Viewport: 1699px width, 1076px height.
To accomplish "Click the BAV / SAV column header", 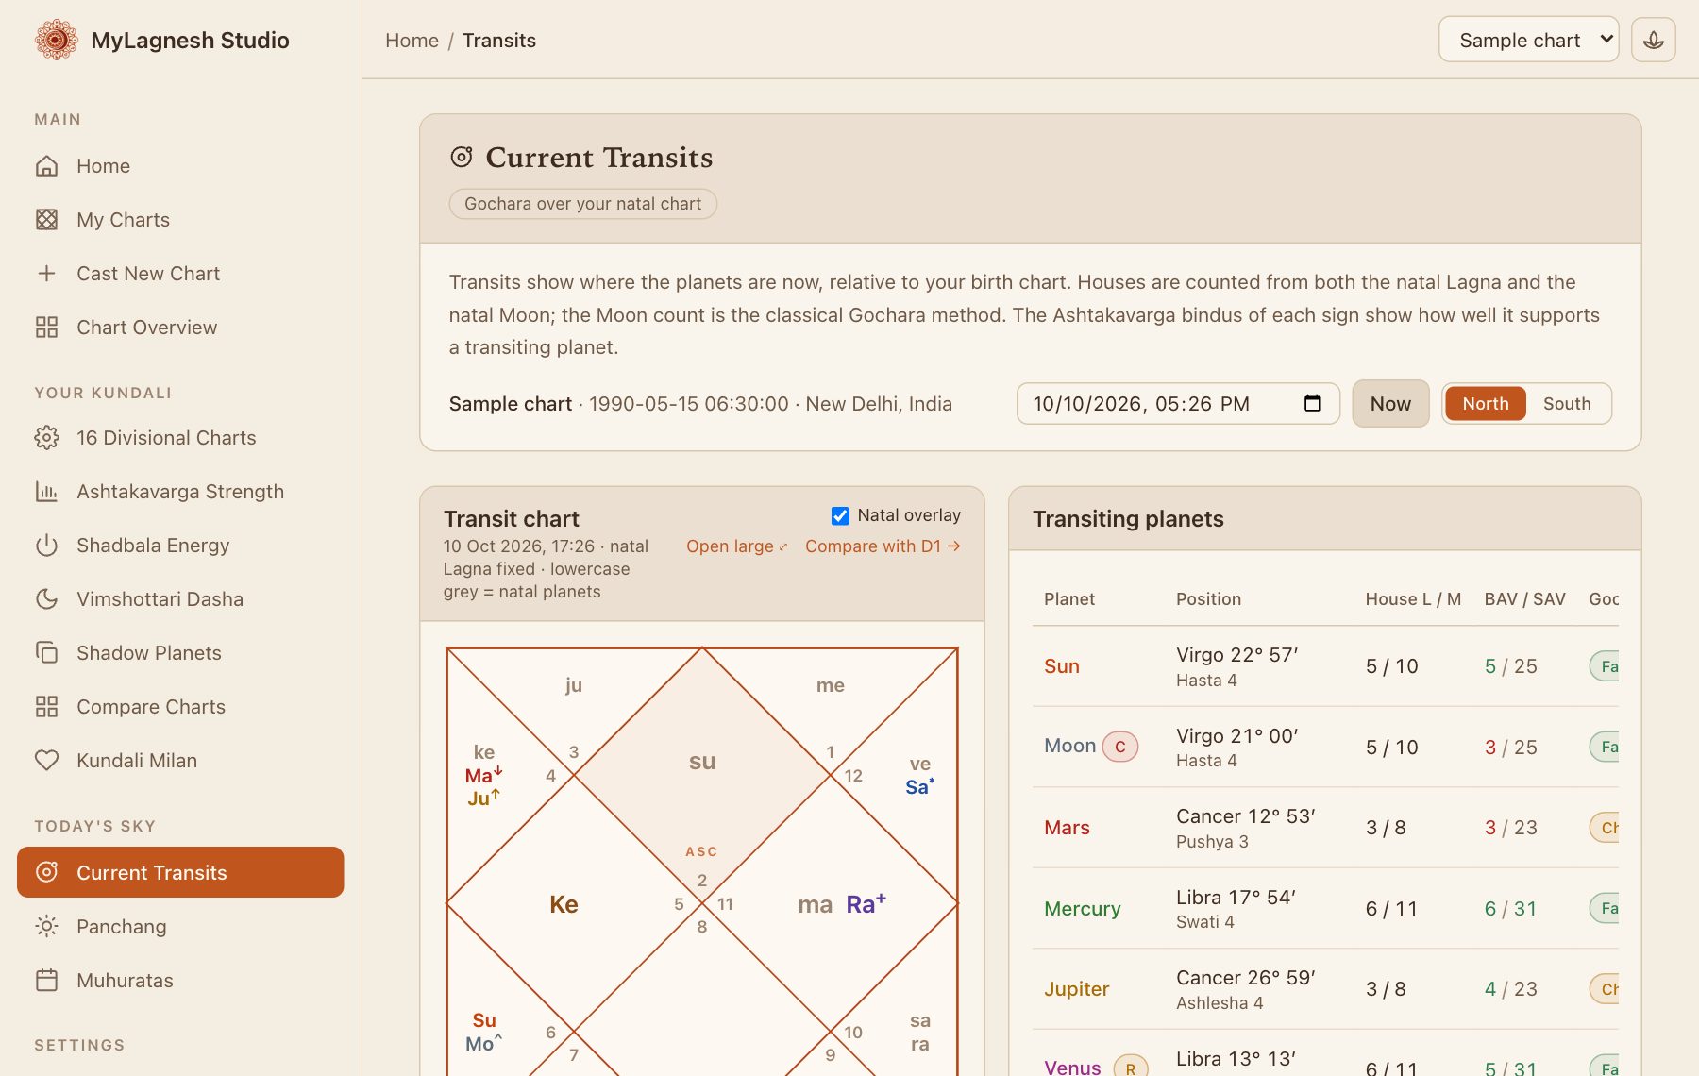I will (x=1524, y=599).
